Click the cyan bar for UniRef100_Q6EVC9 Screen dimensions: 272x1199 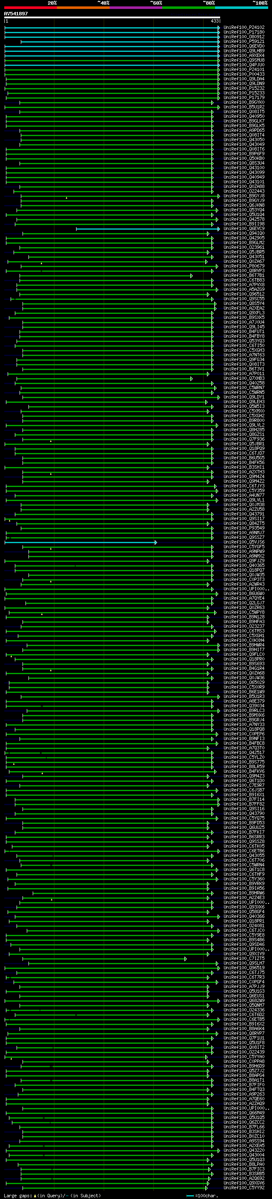tap(148, 229)
